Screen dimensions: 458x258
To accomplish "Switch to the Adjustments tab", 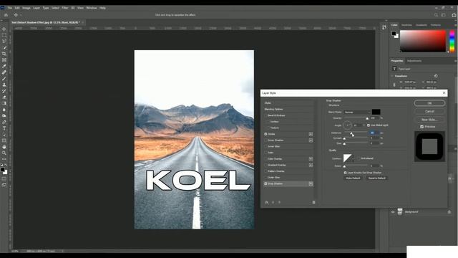I will coord(414,61).
